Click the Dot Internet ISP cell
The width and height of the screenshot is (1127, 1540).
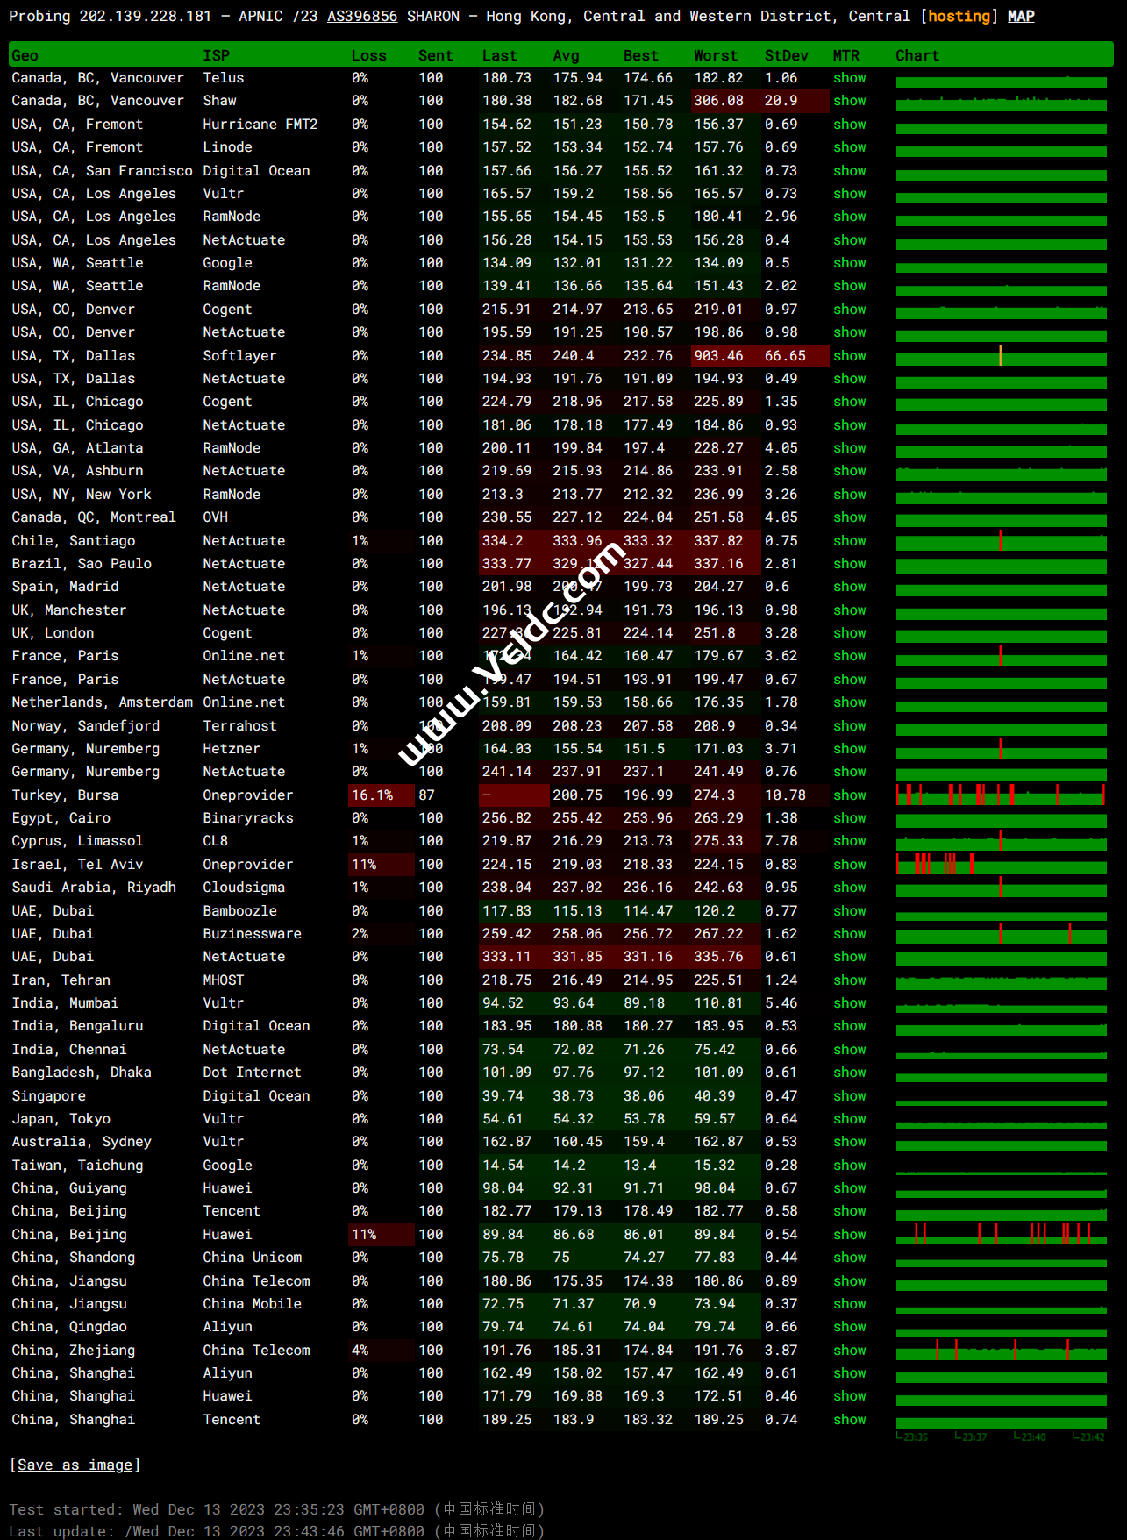point(252,1073)
